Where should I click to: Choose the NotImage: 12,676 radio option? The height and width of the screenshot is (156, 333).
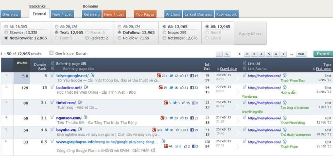tap(164, 38)
